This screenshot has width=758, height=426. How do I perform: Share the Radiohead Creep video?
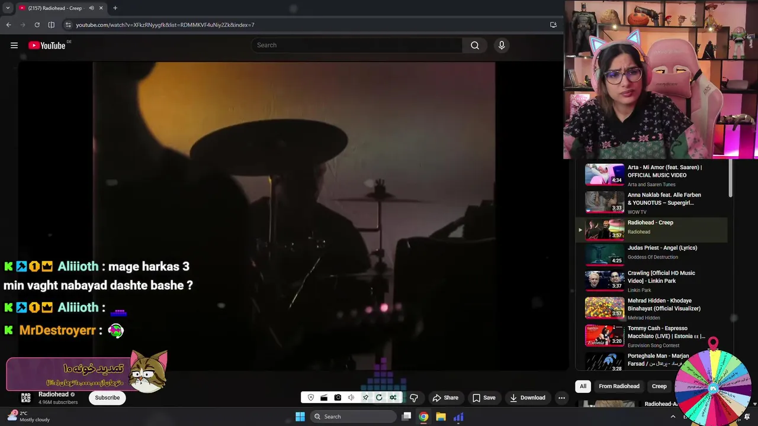pos(445,398)
